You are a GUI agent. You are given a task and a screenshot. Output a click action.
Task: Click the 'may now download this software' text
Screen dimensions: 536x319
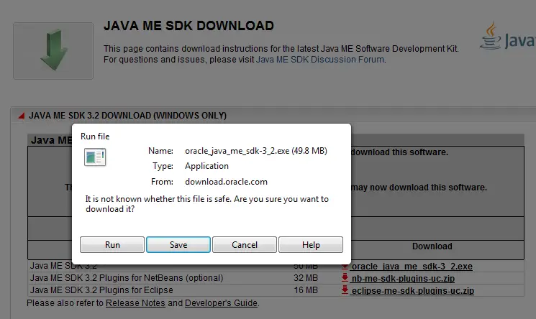[419, 188]
